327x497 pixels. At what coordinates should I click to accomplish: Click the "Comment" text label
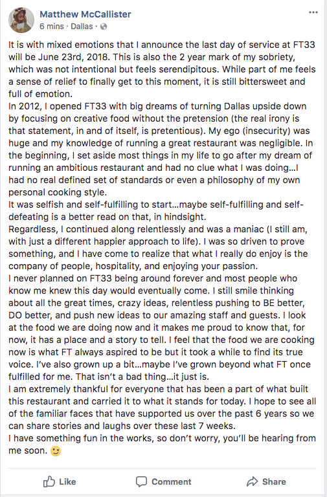[172, 481]
